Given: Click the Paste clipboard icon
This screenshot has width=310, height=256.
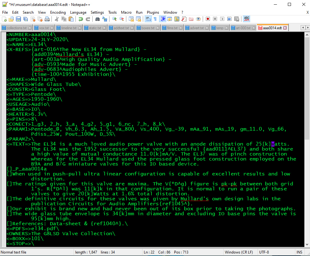Looking at the screenshot, I should [x=71, y=19].
